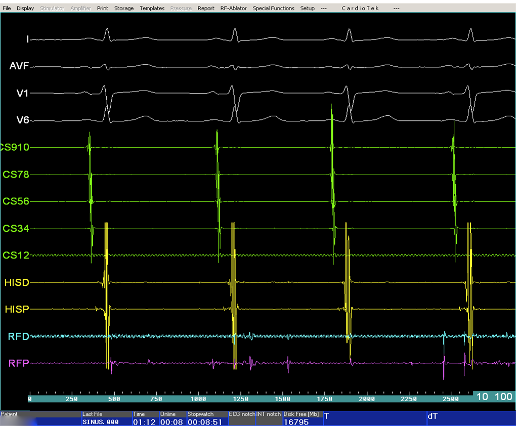This screenshot has height=427, width=516.
Task: Open the Report menu
Action: click(206, 8)
